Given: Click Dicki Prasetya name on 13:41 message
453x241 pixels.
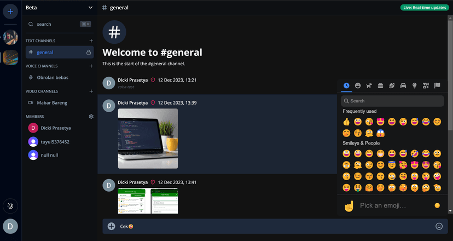Looking at the screenshot, I should click(132, 182).
